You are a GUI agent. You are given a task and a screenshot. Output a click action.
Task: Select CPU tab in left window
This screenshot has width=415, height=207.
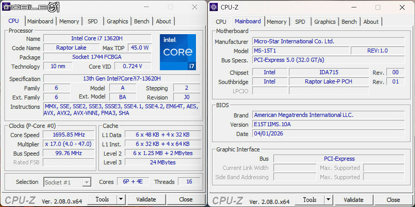point(14,21)
